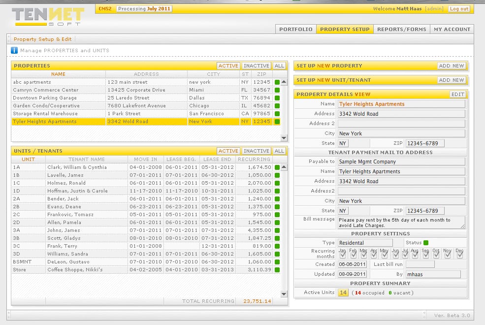This screenshot has width=485, height=325.
Task: Open the PROPERTY SETUP tab
Action: (345, 29)
